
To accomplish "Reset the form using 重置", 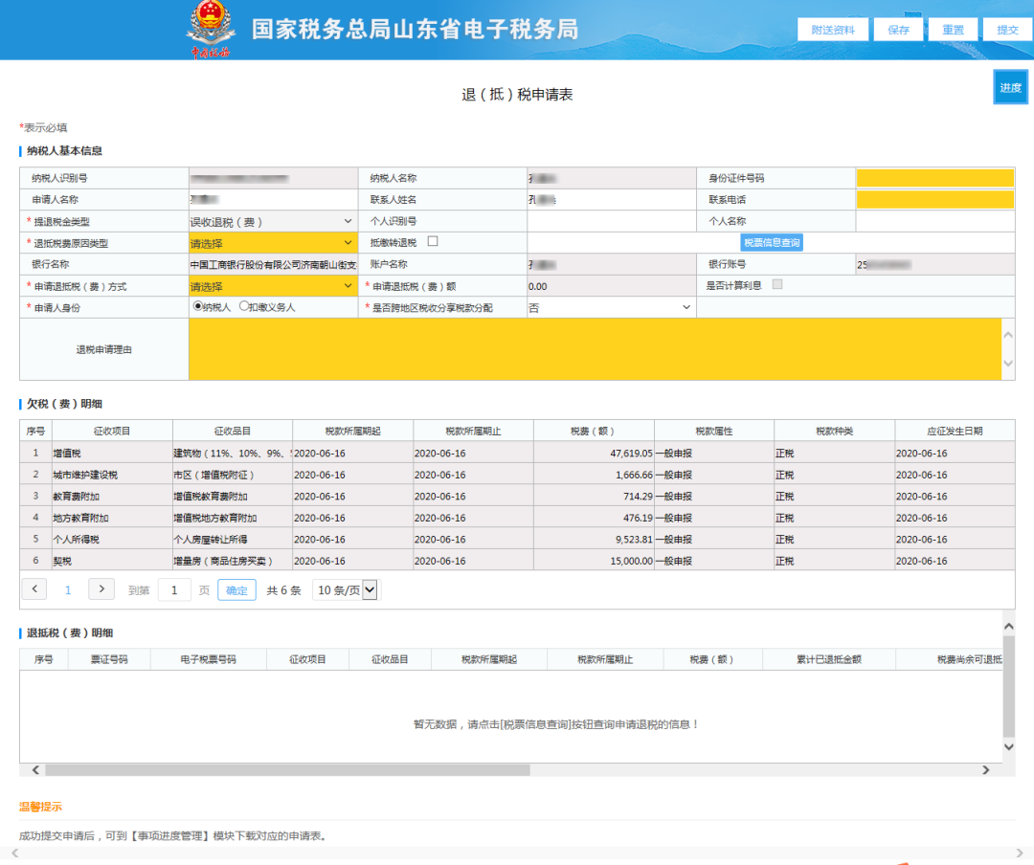I will (953, 30).
